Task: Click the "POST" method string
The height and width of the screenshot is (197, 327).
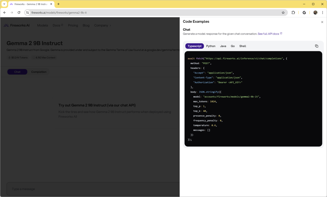Action: [x=206, y=63]
